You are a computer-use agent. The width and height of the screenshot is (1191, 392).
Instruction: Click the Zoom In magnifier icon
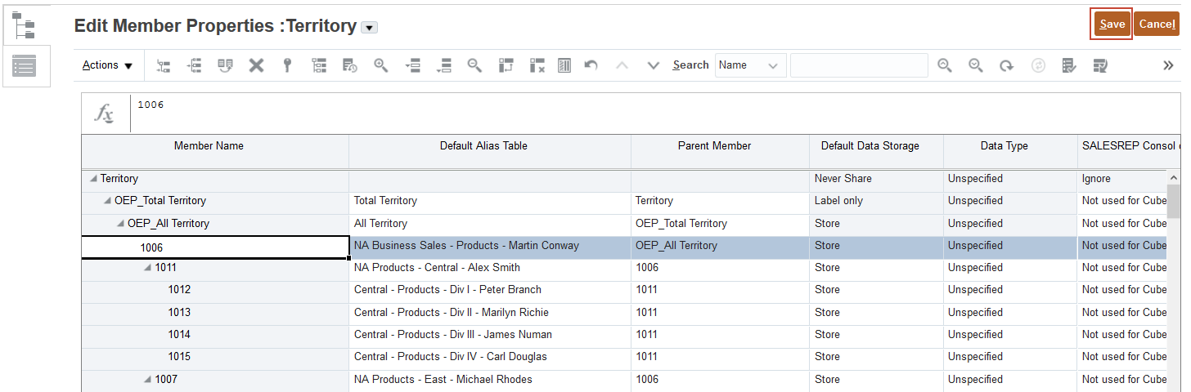click(x=380, y=65)
